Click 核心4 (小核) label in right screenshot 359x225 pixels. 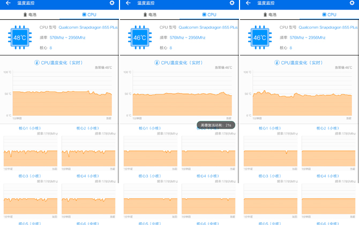point(327,176)
